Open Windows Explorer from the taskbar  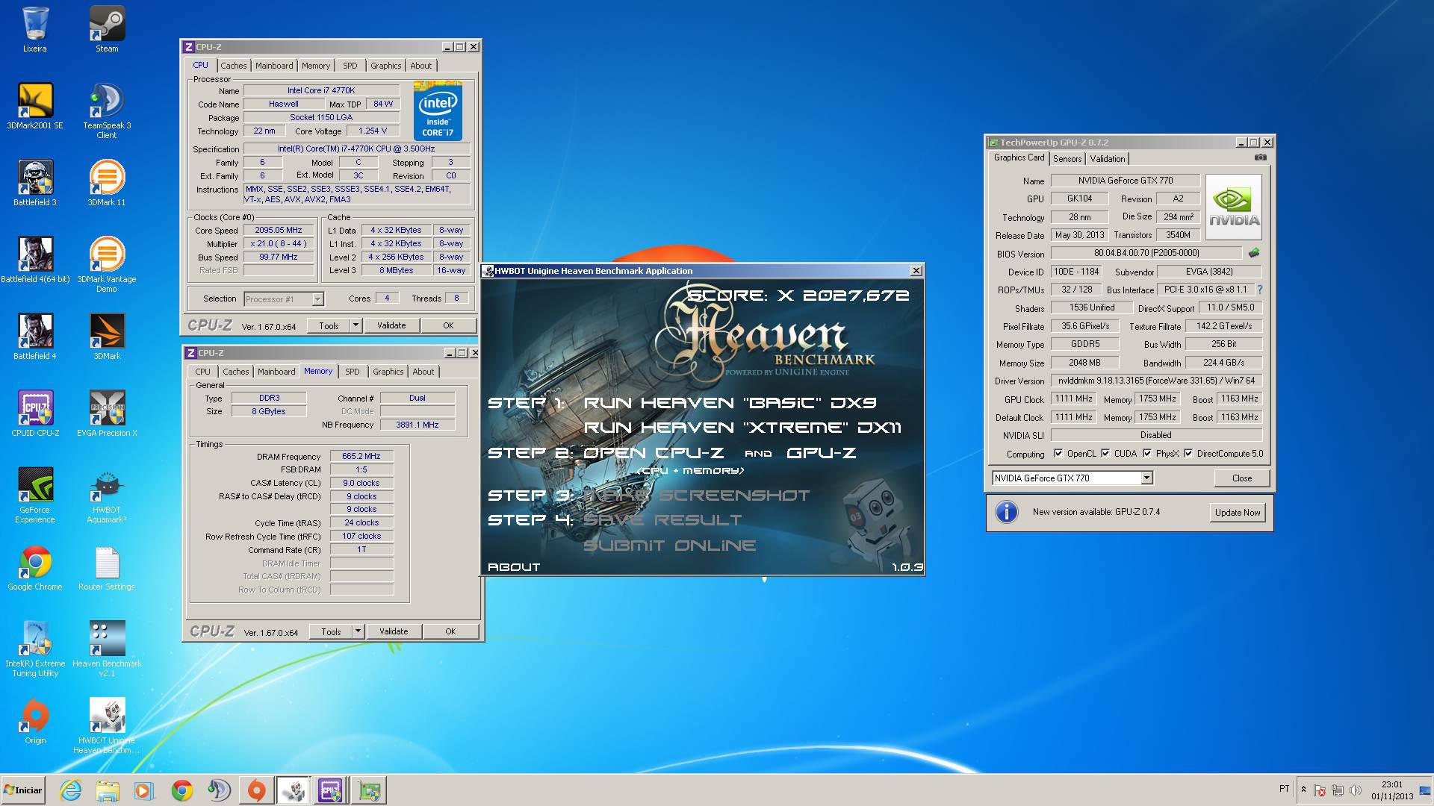(x=108, y=790)
